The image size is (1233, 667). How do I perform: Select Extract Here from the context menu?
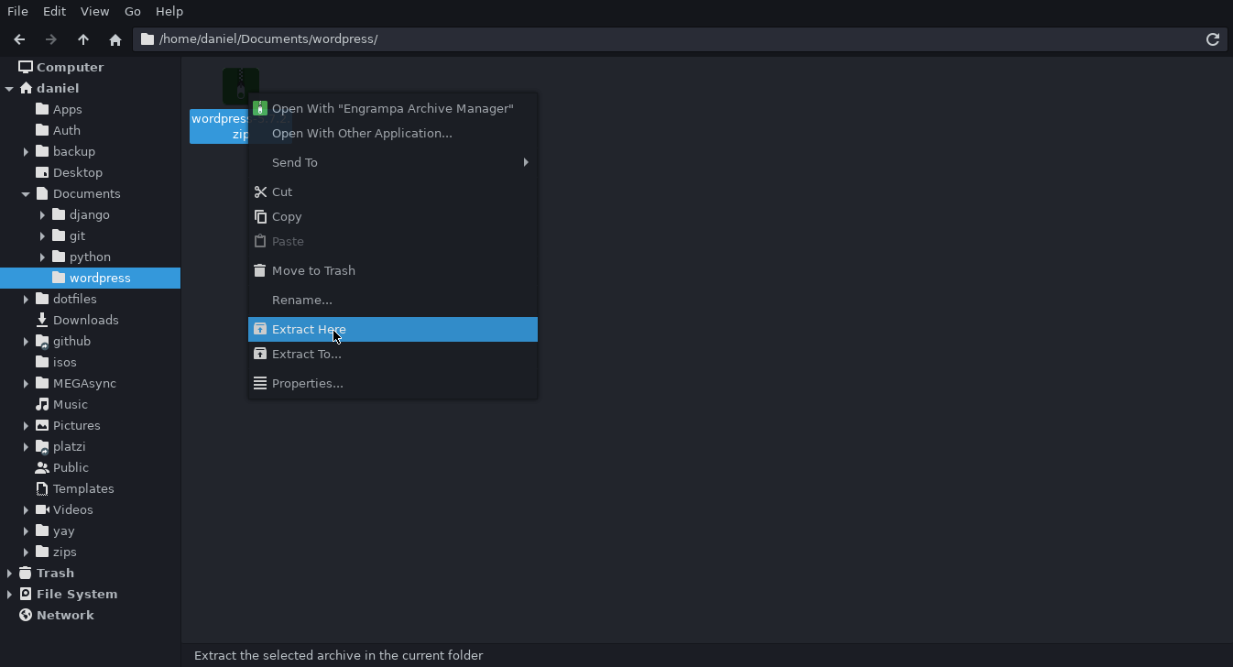pyautogui.click(x=310, y=329)
